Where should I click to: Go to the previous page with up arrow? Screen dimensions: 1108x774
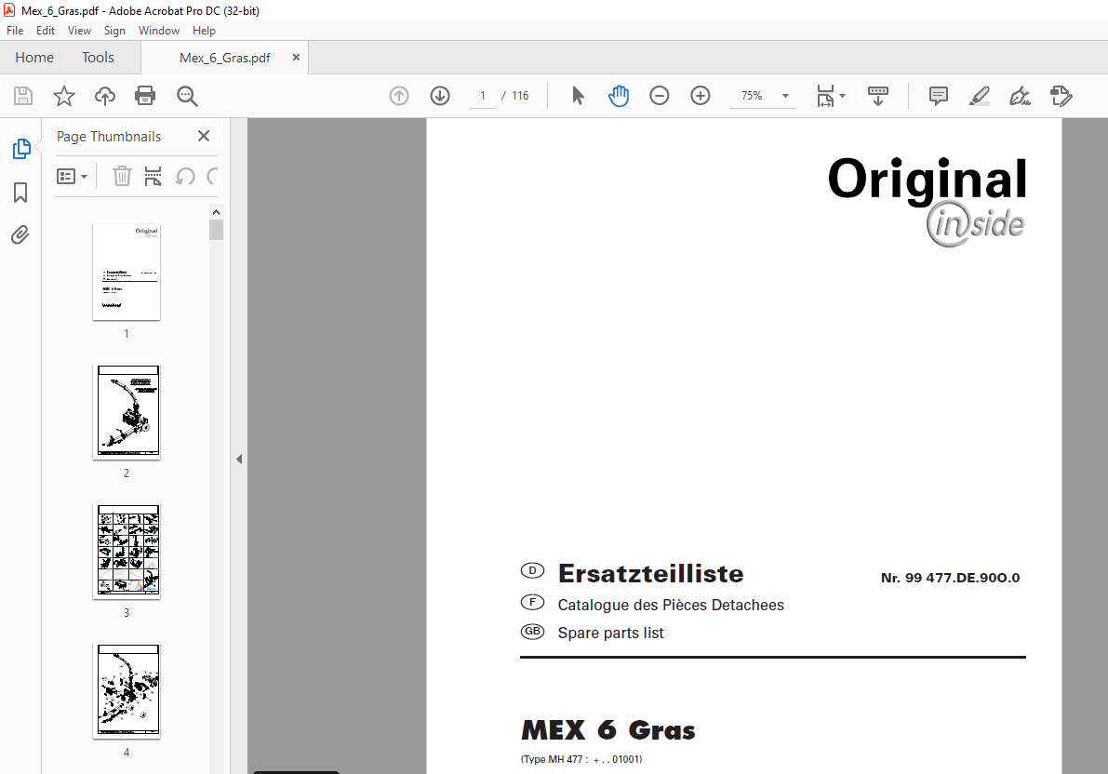coord(399,96)
